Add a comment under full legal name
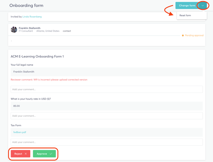 click(106, 89)
